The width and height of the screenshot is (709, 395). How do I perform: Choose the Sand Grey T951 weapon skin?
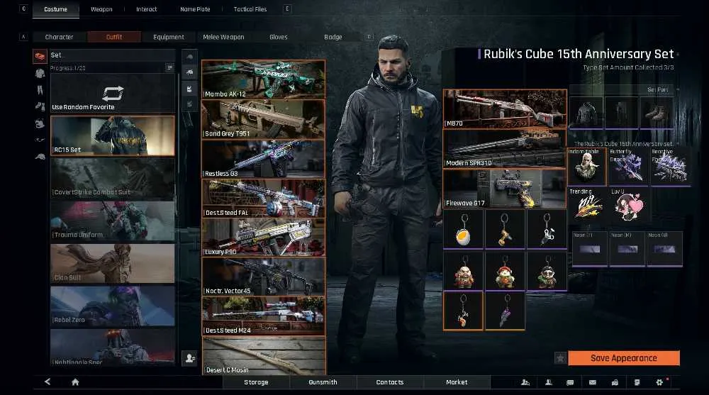pos(264,119)
